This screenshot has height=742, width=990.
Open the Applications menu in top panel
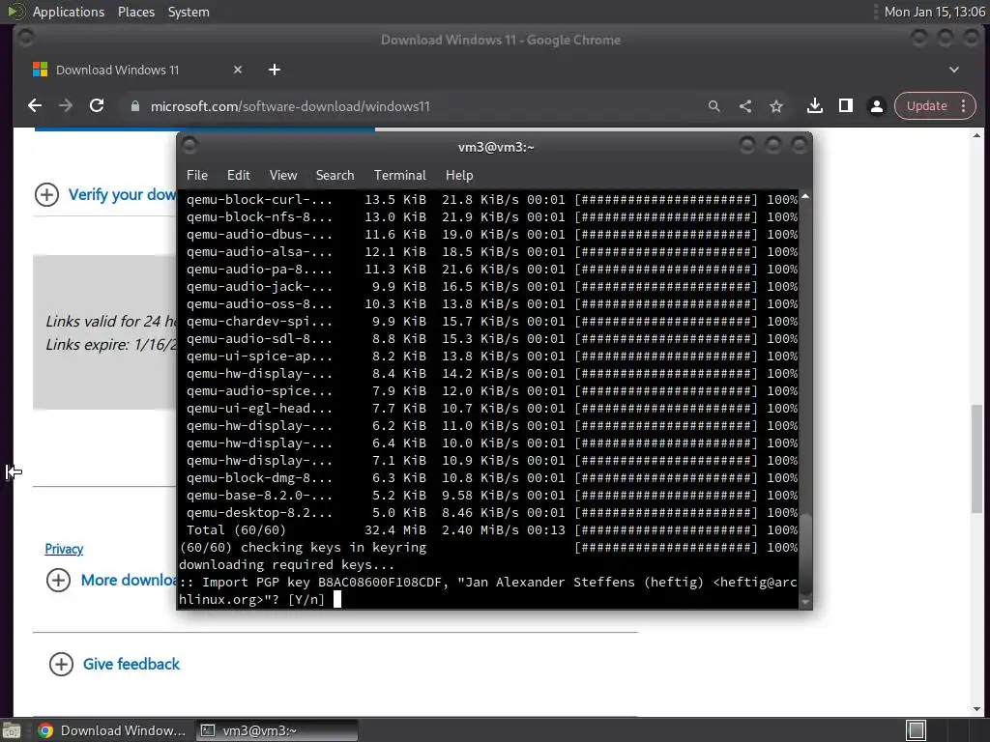coord(69,12)
